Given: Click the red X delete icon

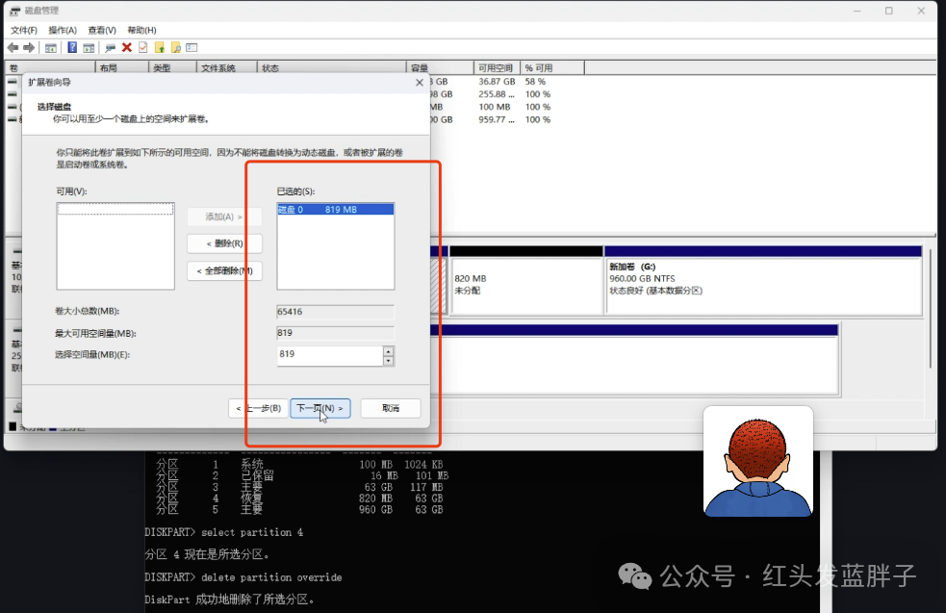Looking at the screenshot, I should [x=127, y=48].
